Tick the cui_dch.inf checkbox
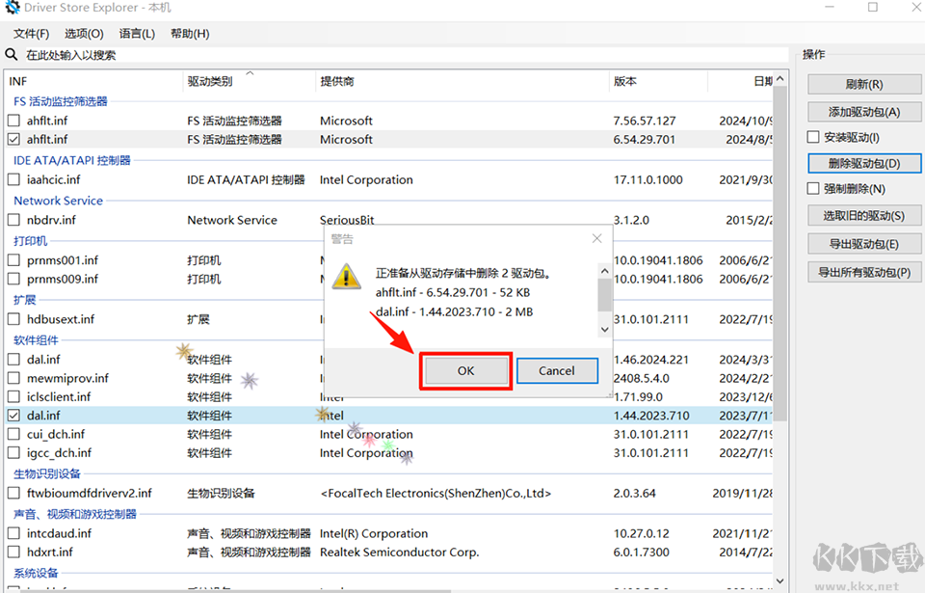 point(13,434)
